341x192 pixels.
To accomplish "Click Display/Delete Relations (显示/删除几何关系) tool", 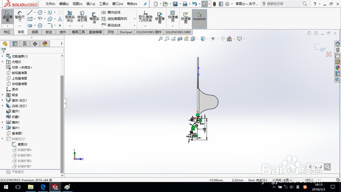I will [146, 16].
